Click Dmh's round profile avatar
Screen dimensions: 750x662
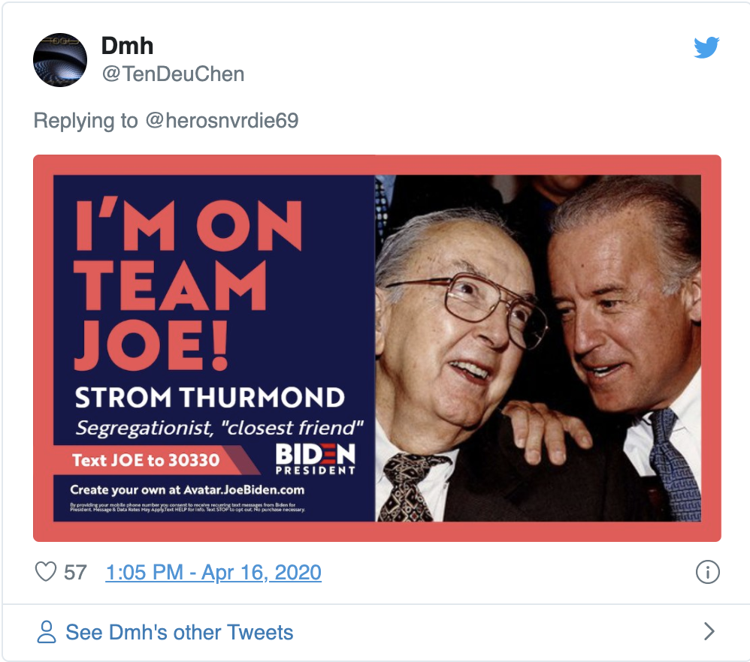pyautogui.click(x=61, y=59)
